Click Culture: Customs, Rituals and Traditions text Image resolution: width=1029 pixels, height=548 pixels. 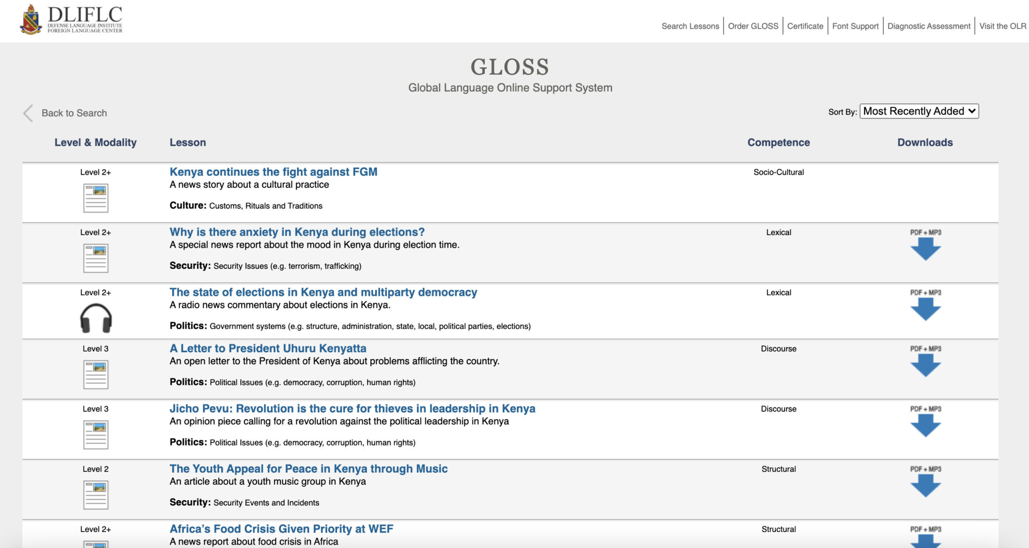coord(246,205)
